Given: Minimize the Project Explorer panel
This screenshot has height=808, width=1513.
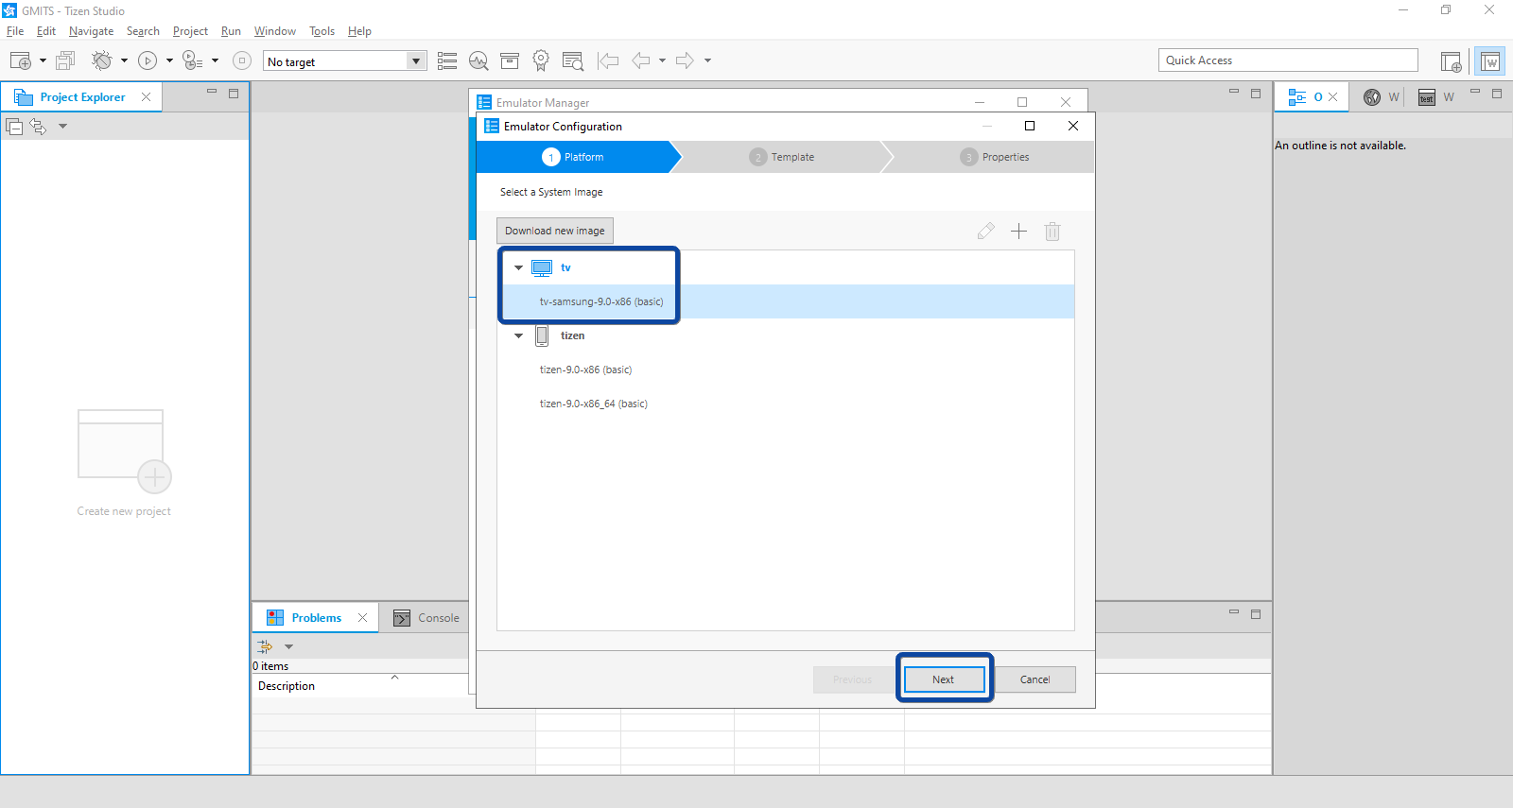Looking at the screenshot, I should pos(212,93).
